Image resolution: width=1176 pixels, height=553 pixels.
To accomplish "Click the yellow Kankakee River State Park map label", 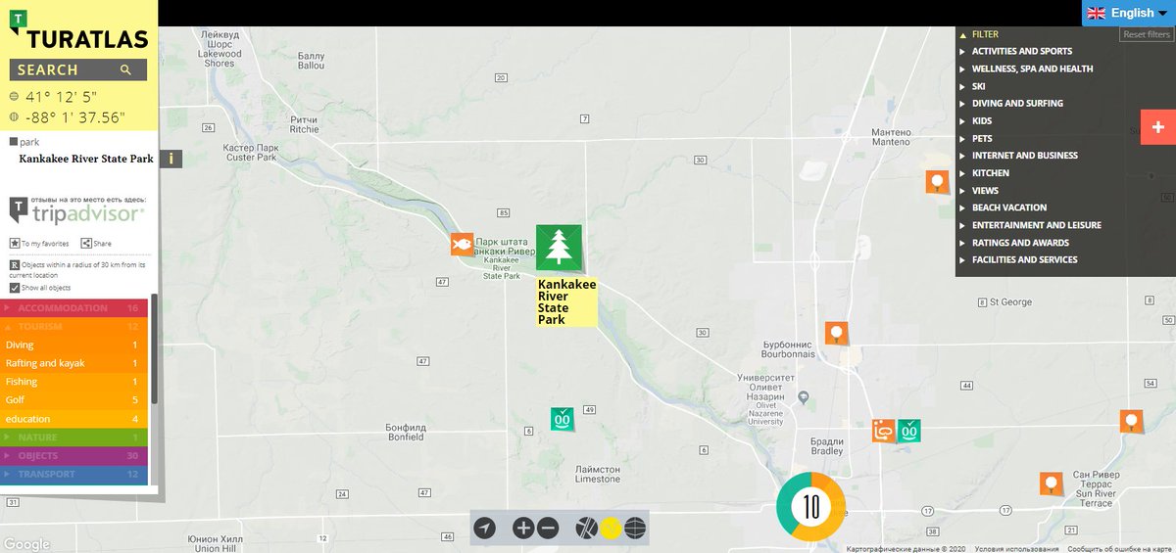I will click(566, 301).
